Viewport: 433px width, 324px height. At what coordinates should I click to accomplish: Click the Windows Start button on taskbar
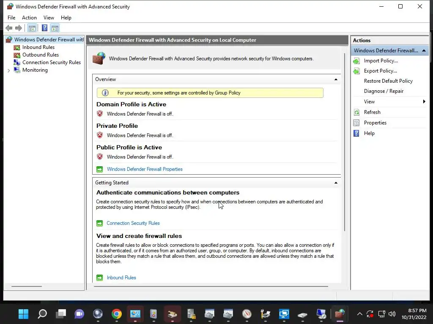point(24,314)
